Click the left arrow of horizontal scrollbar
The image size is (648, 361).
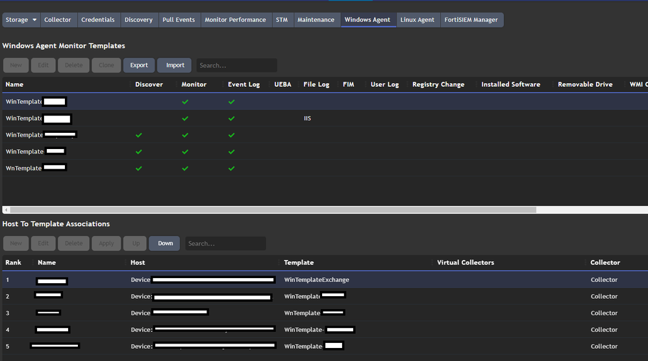6,210
